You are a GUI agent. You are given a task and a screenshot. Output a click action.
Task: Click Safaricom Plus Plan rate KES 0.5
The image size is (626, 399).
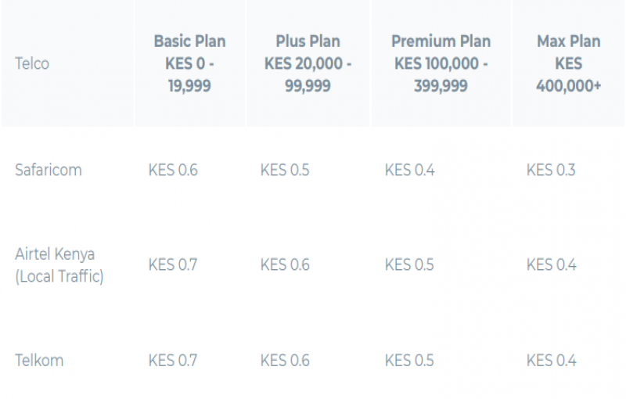pos(285,170)
